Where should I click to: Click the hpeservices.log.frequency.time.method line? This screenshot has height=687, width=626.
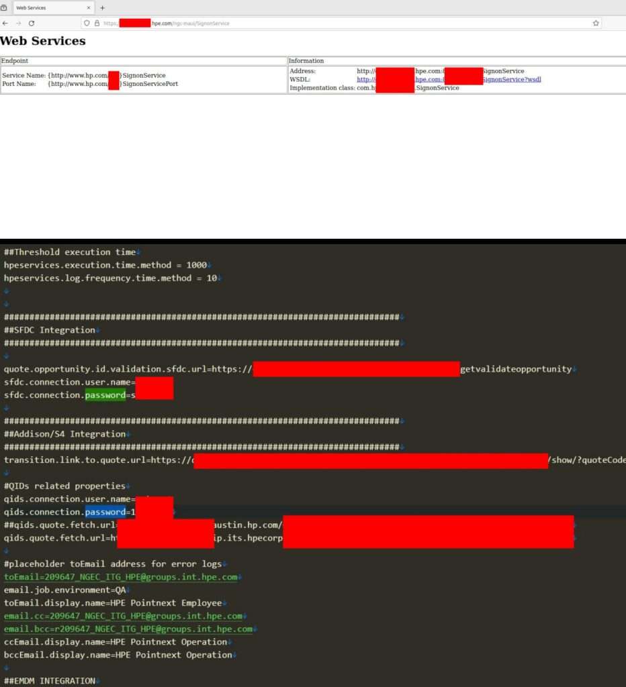pyautogui.click(x=111, y=278)
